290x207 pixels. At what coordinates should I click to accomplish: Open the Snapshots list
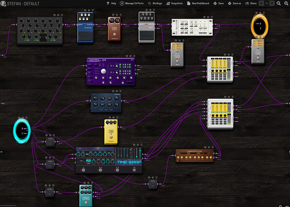point(174,3)
